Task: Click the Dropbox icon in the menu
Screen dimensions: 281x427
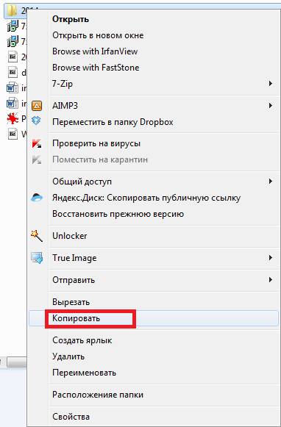Action: 36,120
